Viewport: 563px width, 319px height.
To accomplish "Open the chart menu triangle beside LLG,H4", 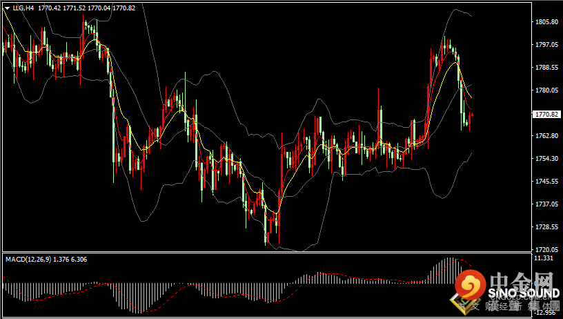I will [x=7, y=8].
